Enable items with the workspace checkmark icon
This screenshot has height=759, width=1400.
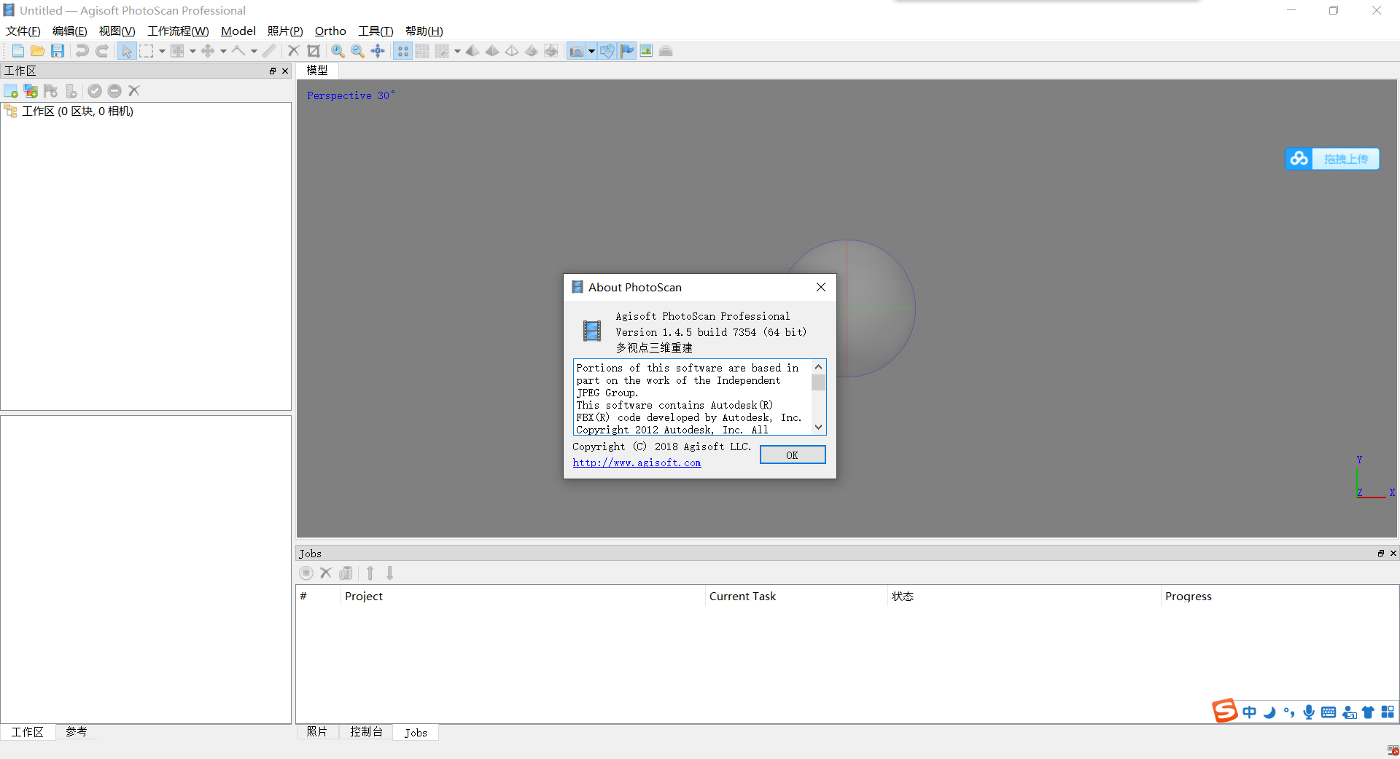(x=95, y=91)
